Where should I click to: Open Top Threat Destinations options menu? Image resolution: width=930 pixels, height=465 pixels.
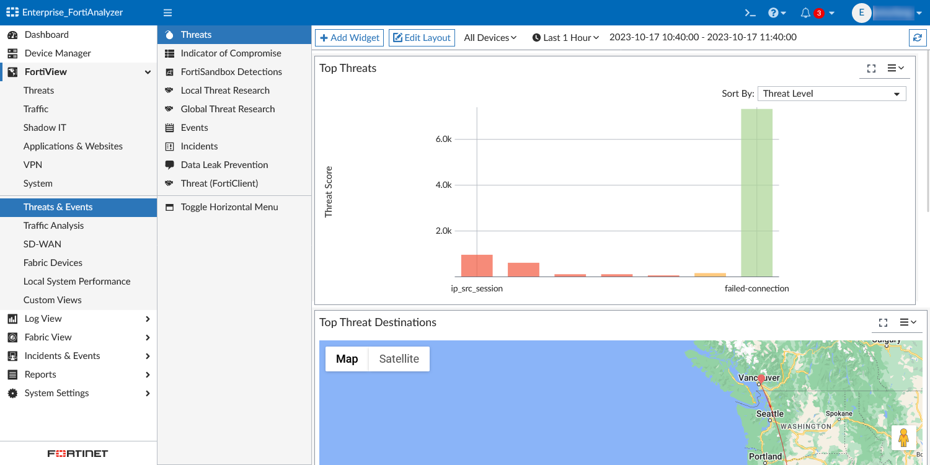(908, 322)
